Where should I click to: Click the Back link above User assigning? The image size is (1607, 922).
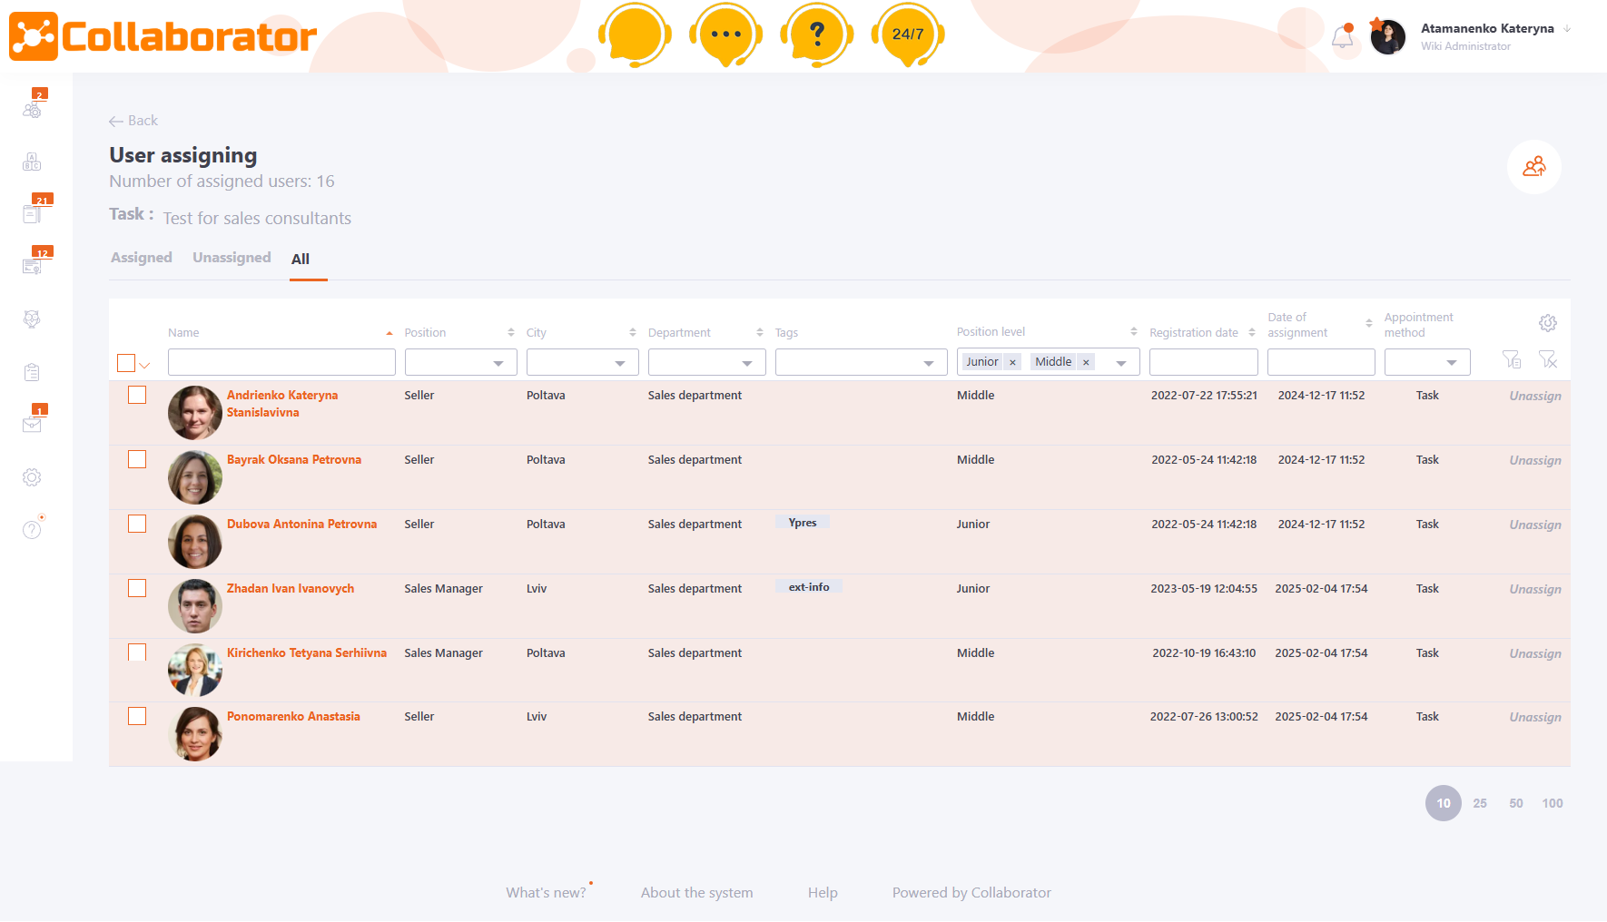click(133, 120)
